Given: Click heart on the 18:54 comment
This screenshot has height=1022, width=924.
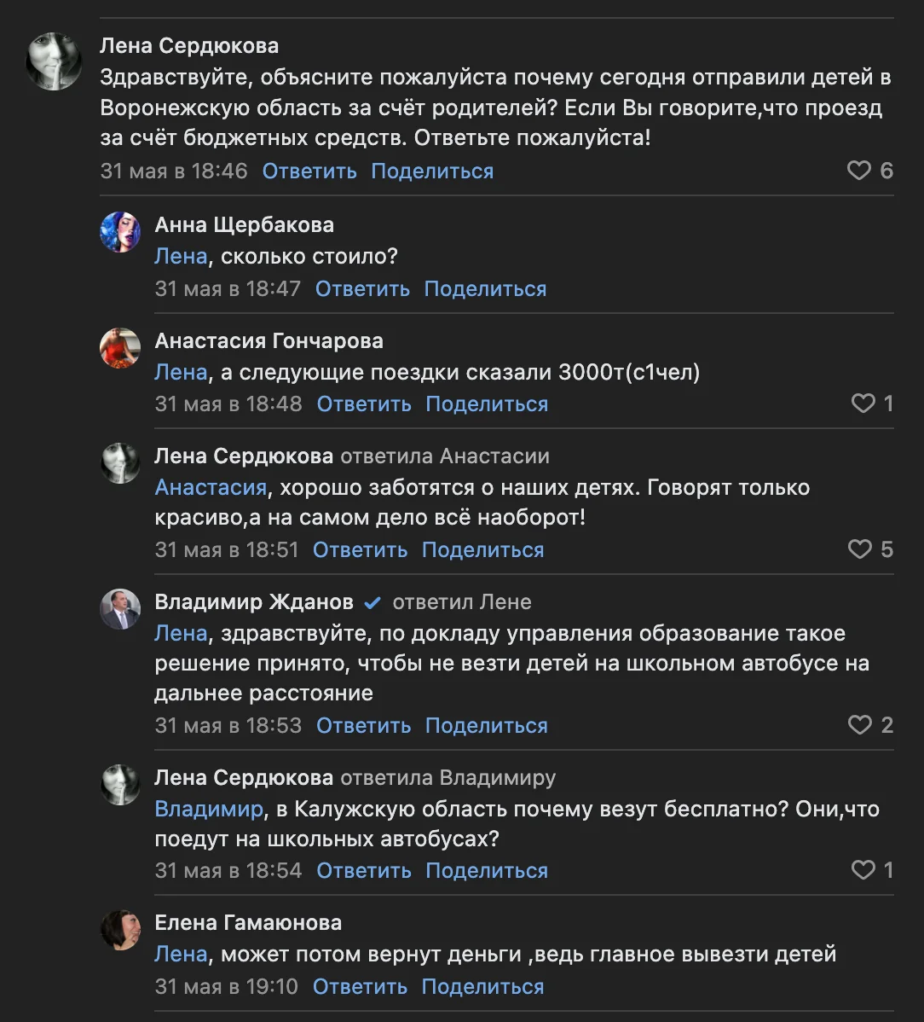Looking at the screenshot, I should pos(863,870).
